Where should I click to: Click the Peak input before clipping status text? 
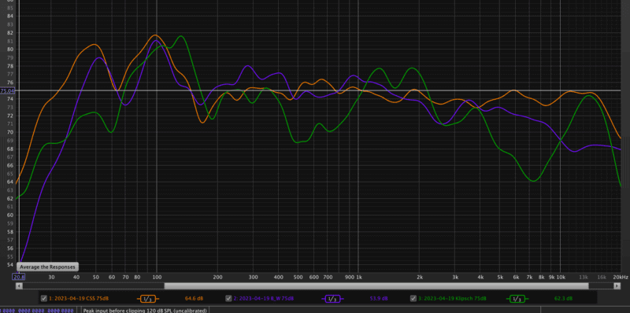(x=145, y=311)
